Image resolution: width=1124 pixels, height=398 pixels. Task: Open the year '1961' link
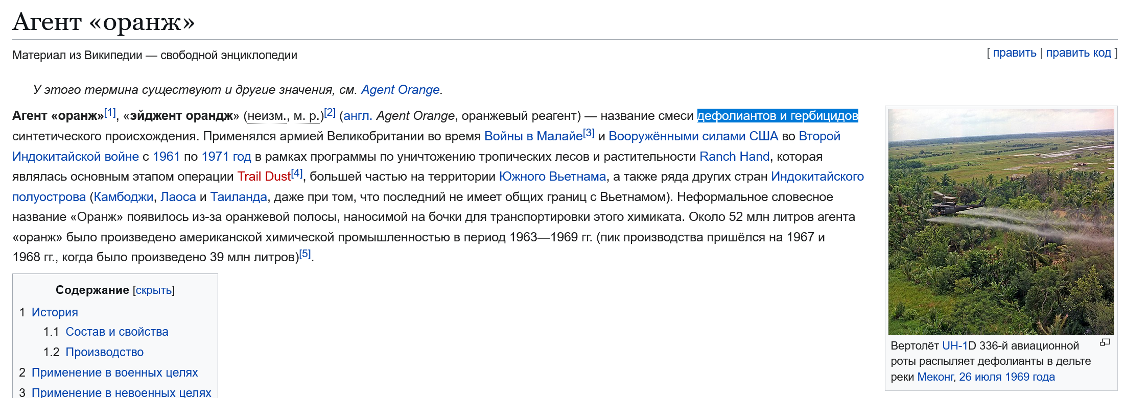(166, 157)
